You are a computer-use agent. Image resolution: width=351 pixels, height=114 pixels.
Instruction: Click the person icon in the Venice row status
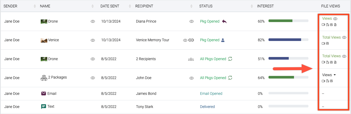coord(223,40)
